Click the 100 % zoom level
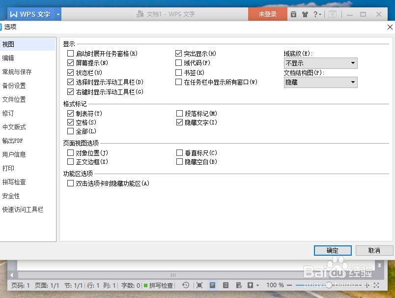This screenshot has width=395, height=298. coord(275,285)
